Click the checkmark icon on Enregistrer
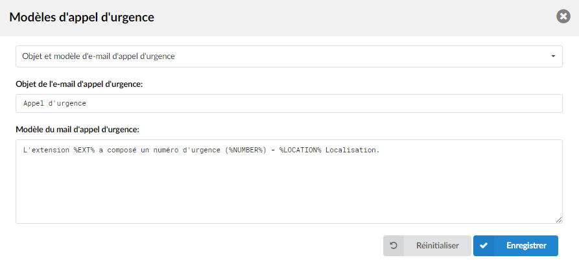 pyautogui.click(x=484, y=246)
